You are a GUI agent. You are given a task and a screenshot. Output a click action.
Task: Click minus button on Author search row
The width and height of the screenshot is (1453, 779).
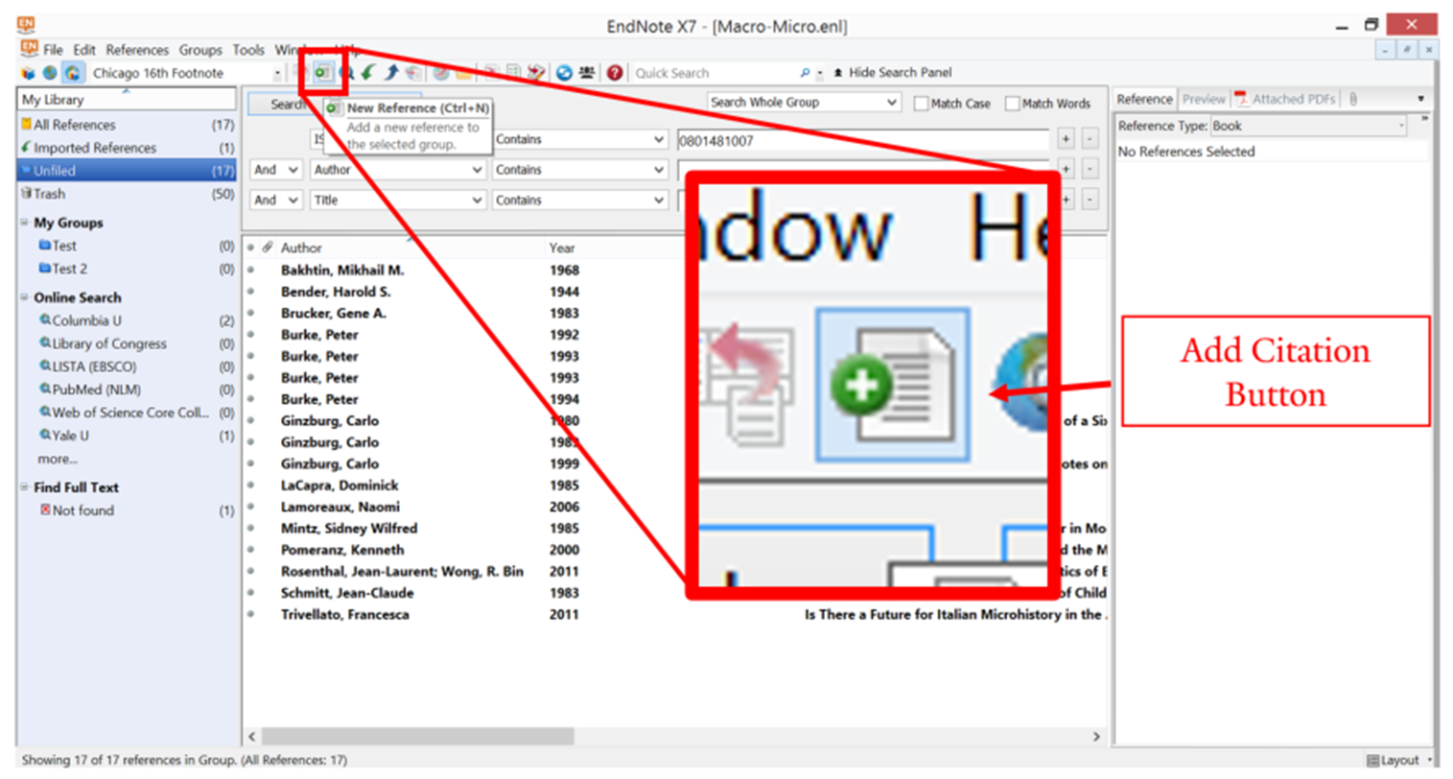point(1090,170)
